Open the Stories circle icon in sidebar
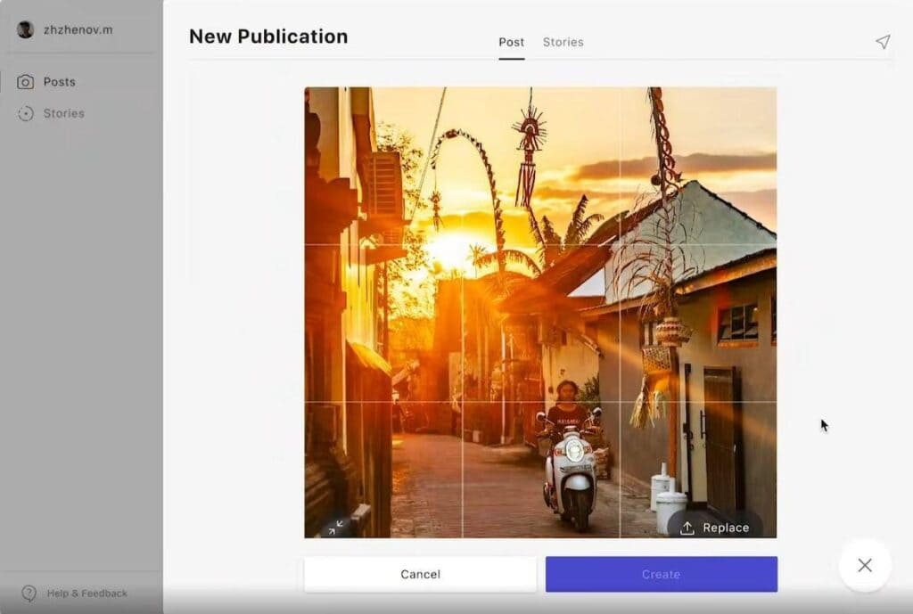Viewport: 913px width, 614px height. pyautogui.click(x=26, y=113)
